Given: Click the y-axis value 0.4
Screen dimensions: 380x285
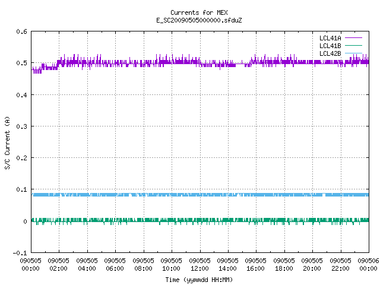Looking at the screenshot, I should [x=22, y=95].
